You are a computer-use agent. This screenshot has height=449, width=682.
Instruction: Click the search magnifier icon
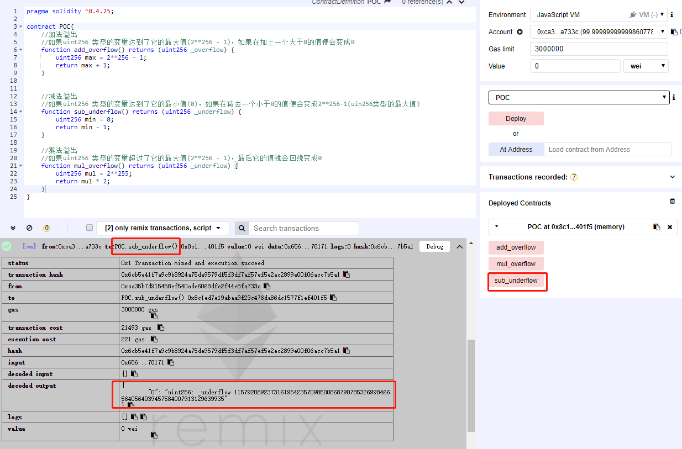[x=242, y=228]
